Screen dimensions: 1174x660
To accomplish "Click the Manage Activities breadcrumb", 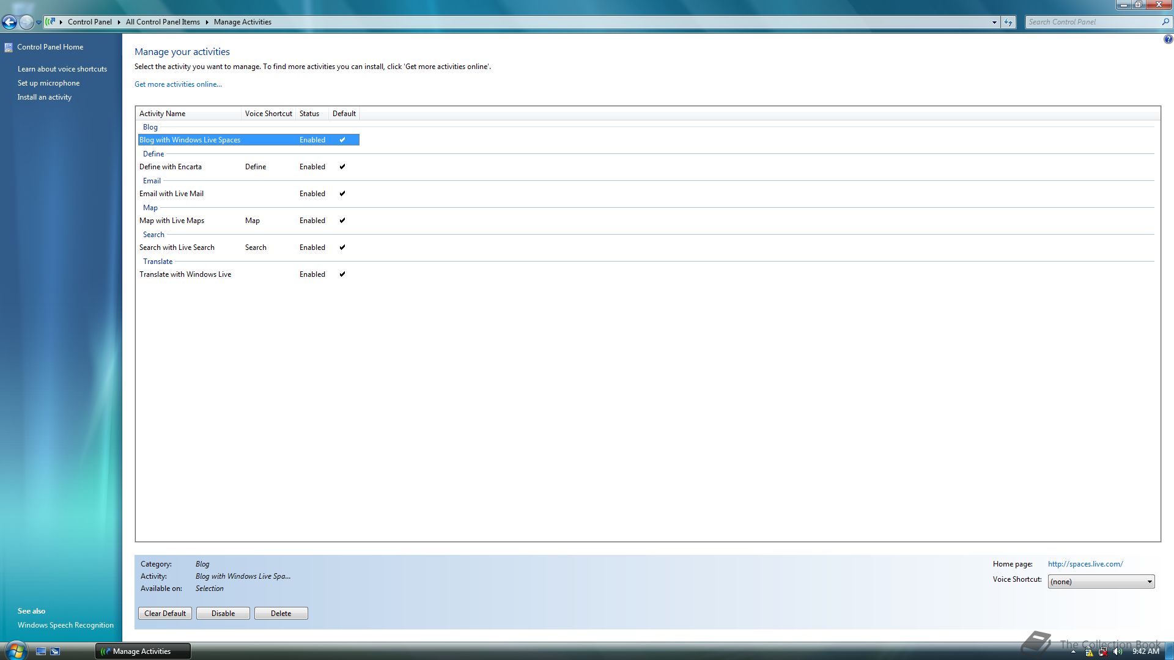I will coord(243,22).
